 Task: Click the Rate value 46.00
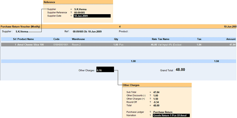[153, 45]
